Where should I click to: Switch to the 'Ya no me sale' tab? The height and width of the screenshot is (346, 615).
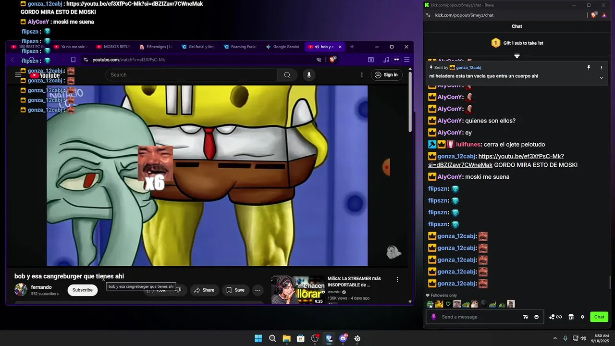click(x=71, y=47)
